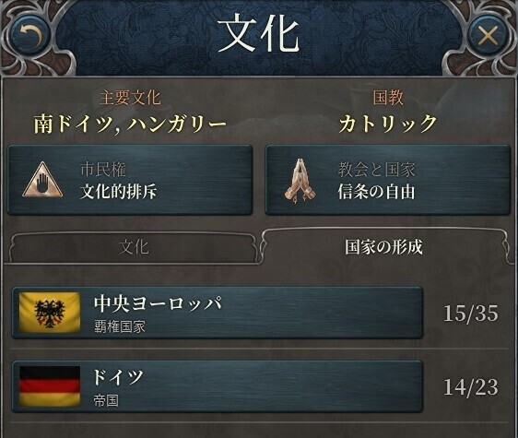
Task: Click the 南ドイツ, ハンガリー primary culture text
Action: pyautogui.click(x=130, y=124)
